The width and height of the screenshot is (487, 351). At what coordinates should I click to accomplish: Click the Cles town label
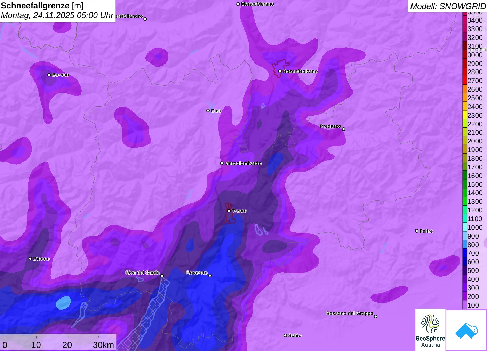[x=216, y=111]
